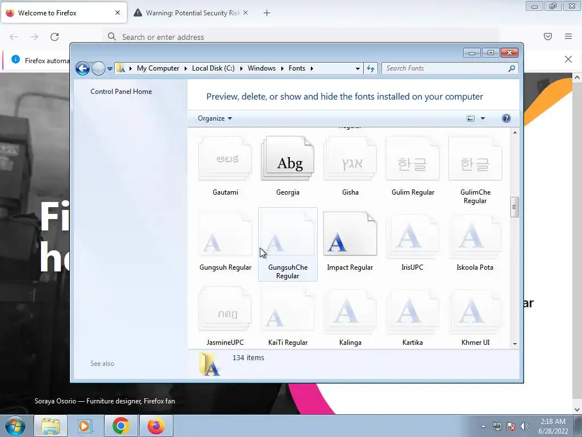The height and width of the screenshot is (437, 582).
Task: Open Control Panel Home link
Action: 121,92
